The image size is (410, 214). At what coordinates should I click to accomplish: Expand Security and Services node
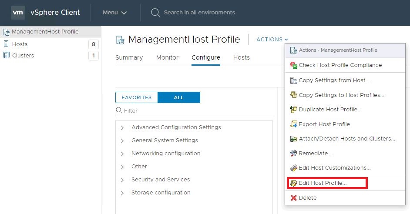coord(122,180)
